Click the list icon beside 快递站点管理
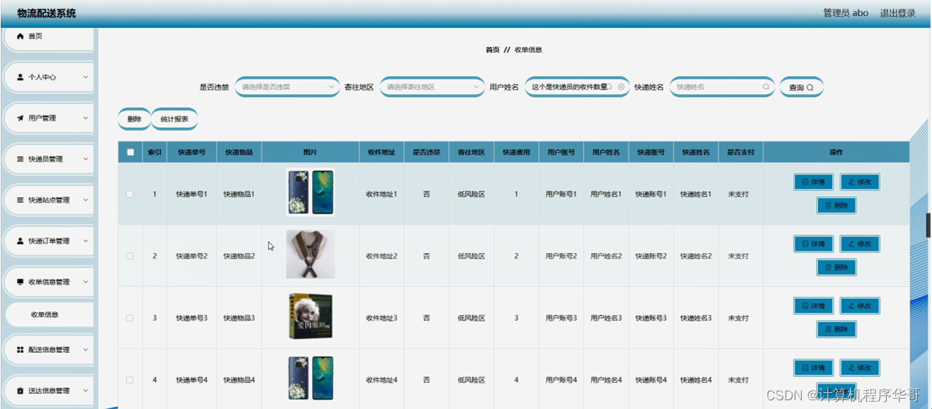The image size is (932, 409). 20,200
